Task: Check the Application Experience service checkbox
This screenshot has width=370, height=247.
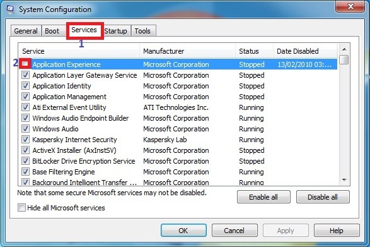Action: (25, 64)
